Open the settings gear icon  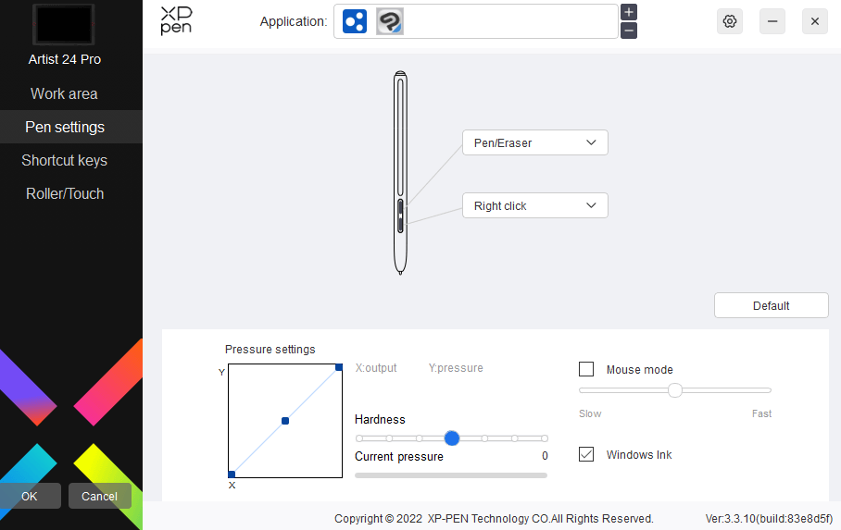[730, 21]
